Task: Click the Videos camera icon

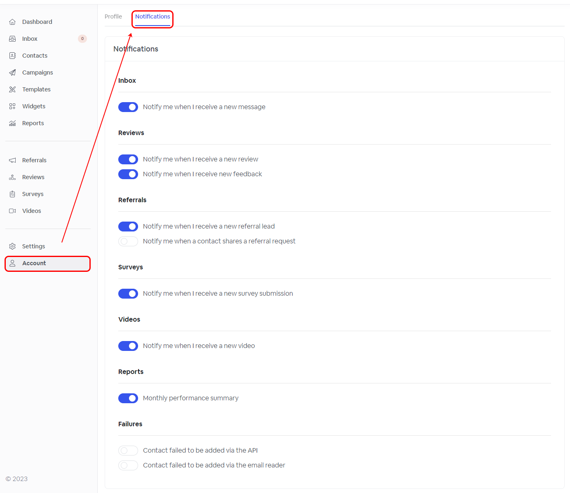Action: click(x=12, y=211)
